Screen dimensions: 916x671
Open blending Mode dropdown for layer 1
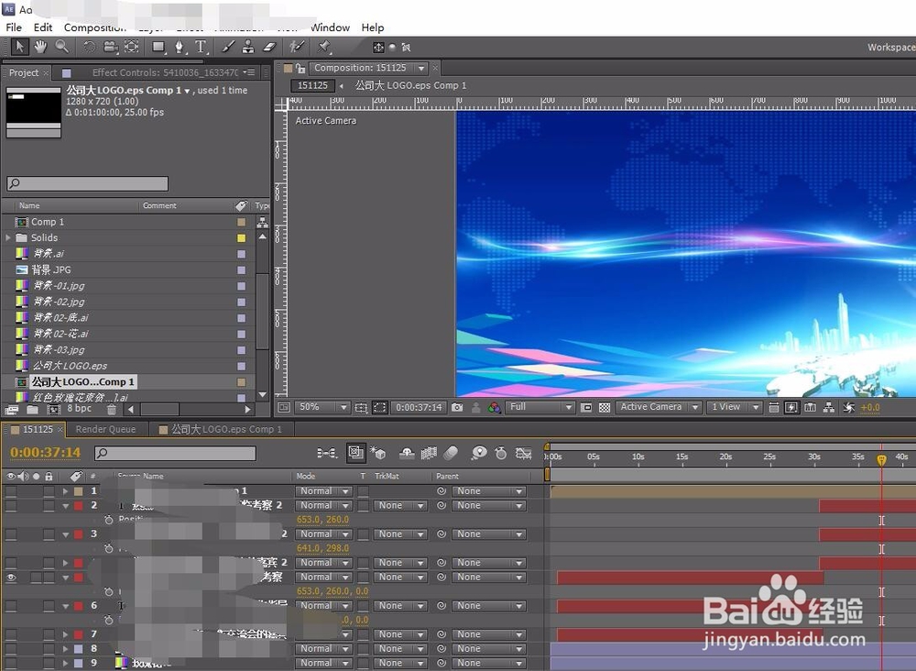tap(323, 491)
